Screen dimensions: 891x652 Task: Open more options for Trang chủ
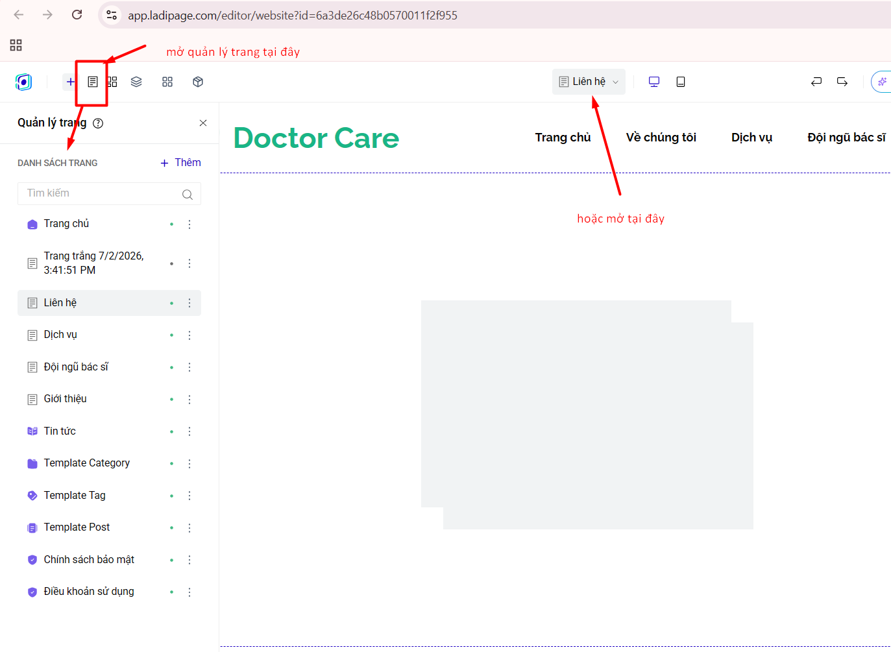click(x=189, y=224)
